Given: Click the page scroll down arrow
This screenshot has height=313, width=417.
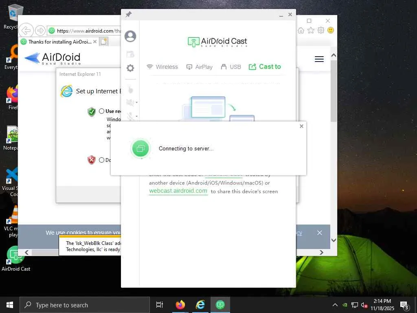Looking at the screenshot, I should [x=334, y=240].
